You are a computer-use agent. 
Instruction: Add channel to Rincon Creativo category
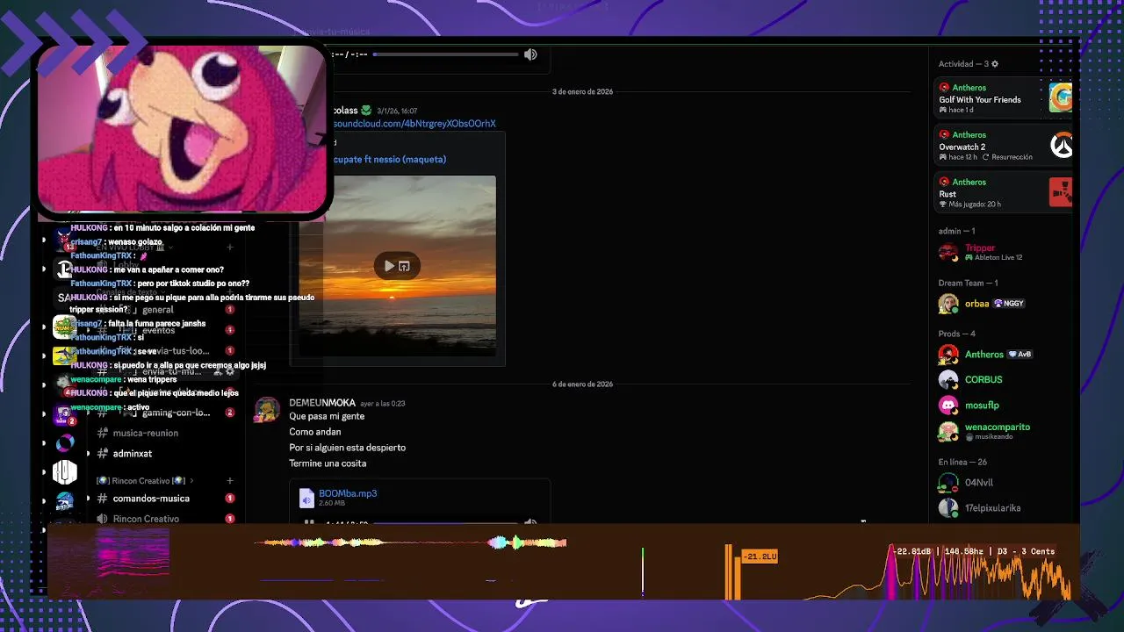click(230, 481)
